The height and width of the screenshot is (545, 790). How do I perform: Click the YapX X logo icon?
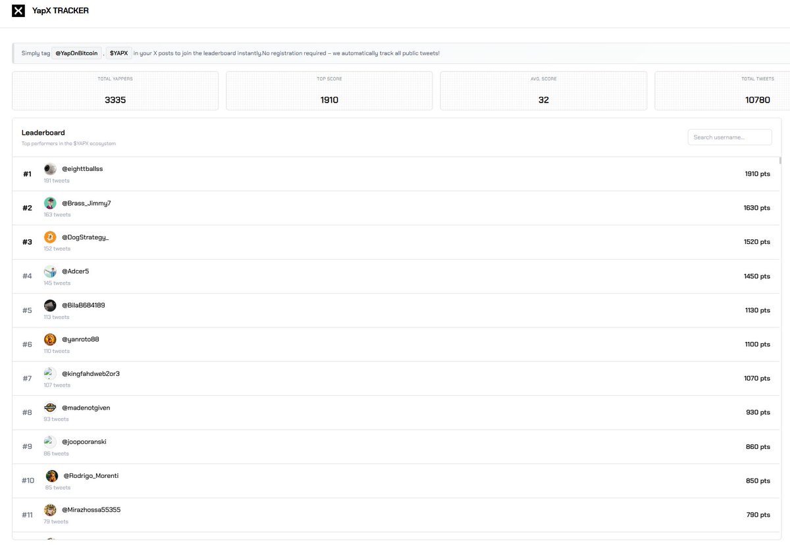(x=18, y=11)
